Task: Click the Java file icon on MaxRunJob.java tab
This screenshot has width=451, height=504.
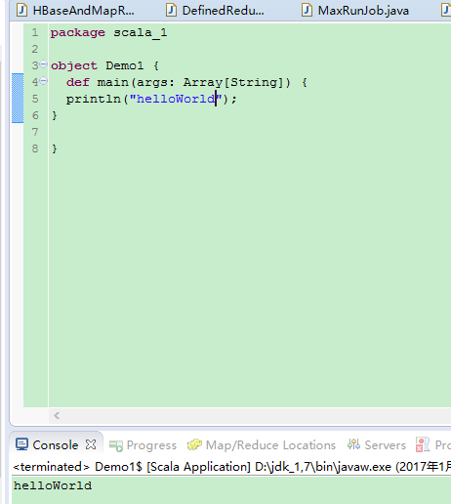Action: click(307, 10)
